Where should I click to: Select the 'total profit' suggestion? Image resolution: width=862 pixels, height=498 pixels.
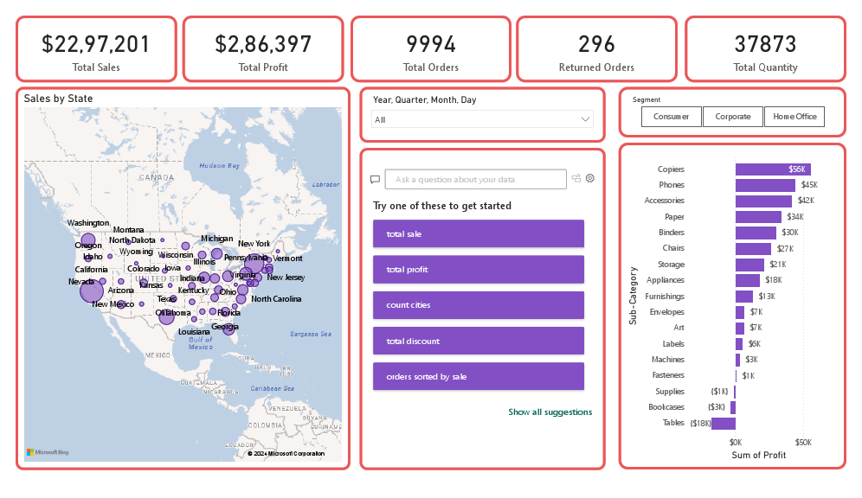478,269
